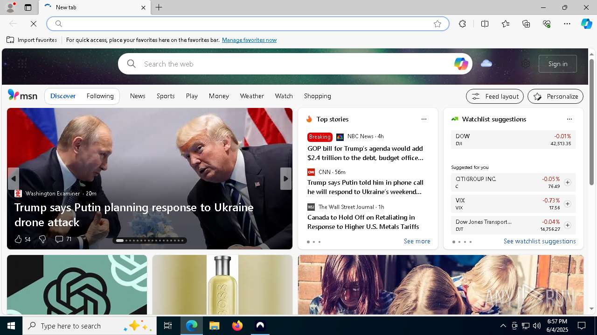Open Manage favorites now link

pos(249,40)
